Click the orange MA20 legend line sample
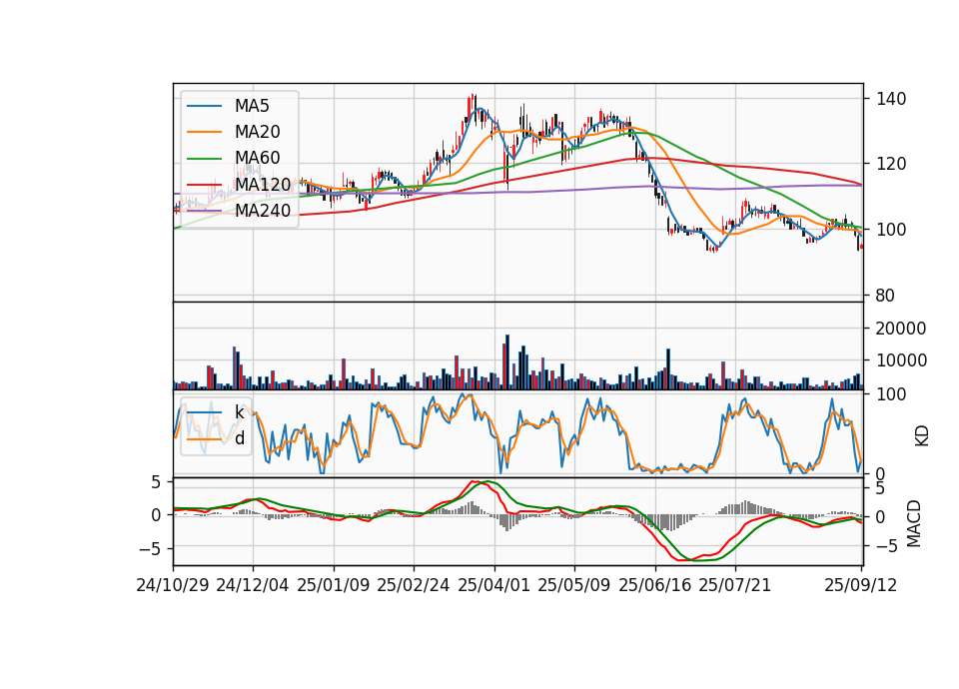959x689 pixels. 204,132
